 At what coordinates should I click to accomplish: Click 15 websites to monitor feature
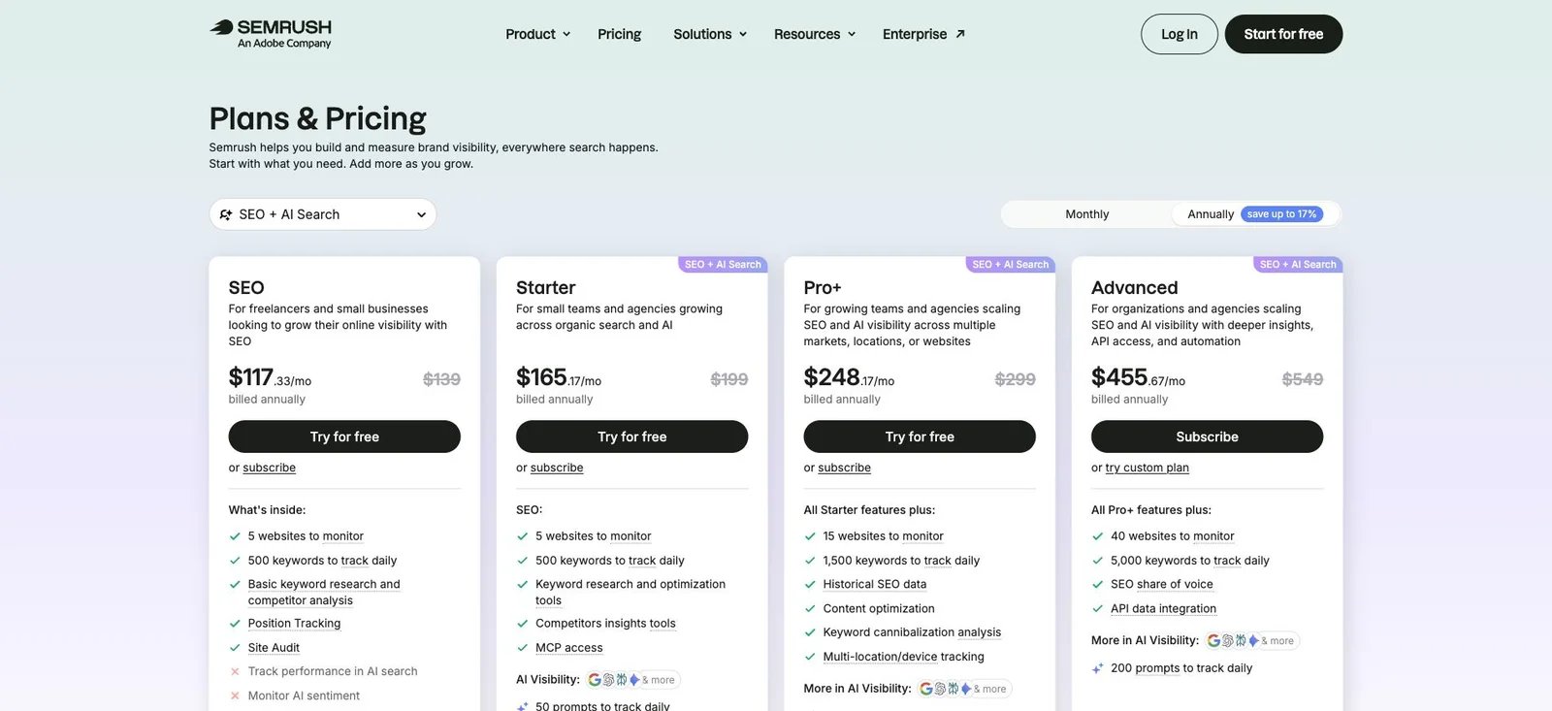tap(883, 536)
